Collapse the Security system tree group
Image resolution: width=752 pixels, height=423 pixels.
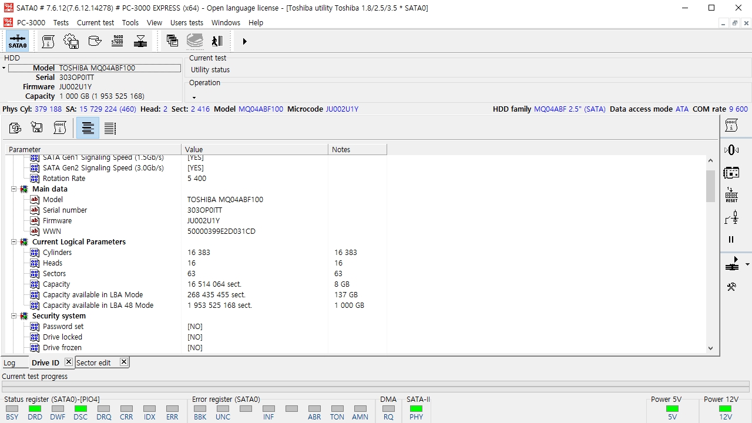pyautogui.click(x=14, y=316)
